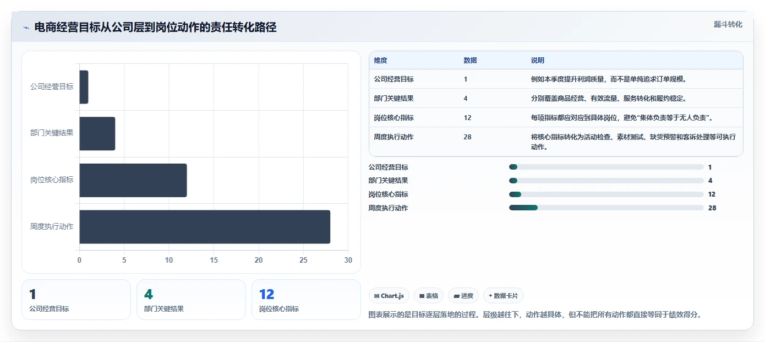The height and width of the screenshot is (342, 765).
Task: Click the 周度执行动作 progress bar
Action: [606, 208]
